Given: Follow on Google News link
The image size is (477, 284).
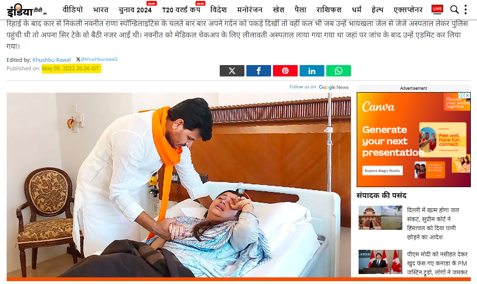Looking at the screenshot, I should (x=319, y=87).
